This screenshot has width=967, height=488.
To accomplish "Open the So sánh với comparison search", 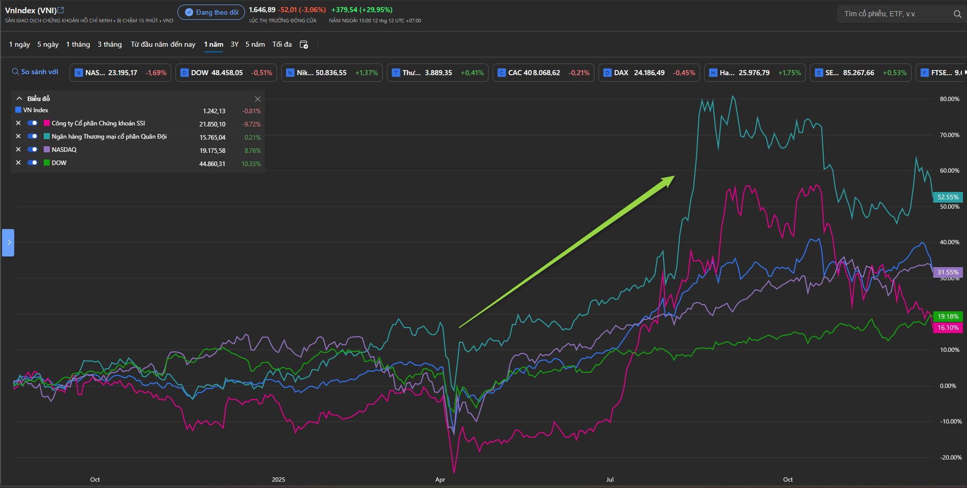I will pyautogui.click(x=36, y=72).
